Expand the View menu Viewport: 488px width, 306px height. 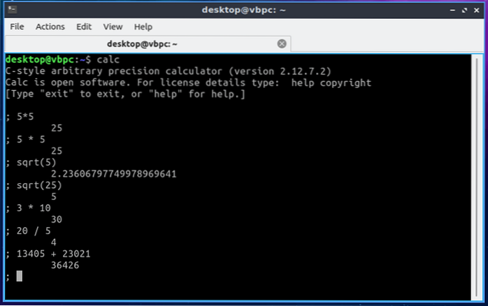point(113,27)
